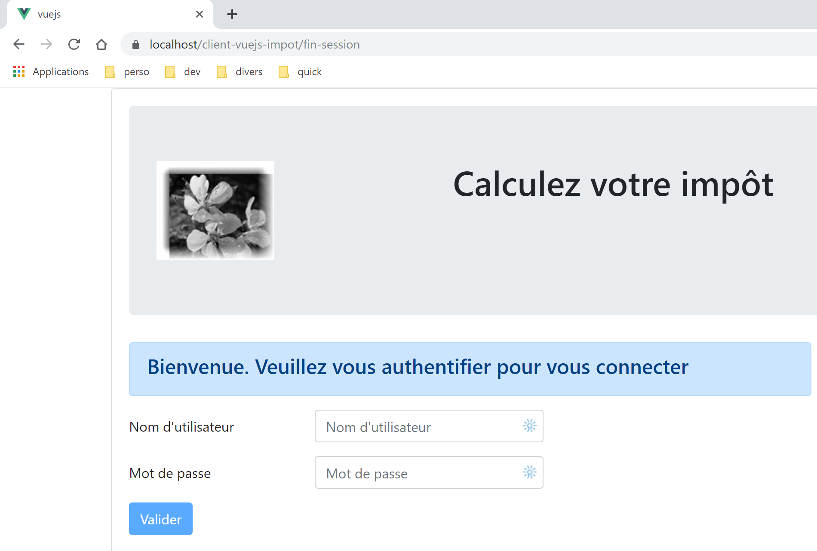The height and width of the screenshot is (551, 817).
Task: Click the browser forward arrow
Action: pyautogui.click(x=46, y=44)
